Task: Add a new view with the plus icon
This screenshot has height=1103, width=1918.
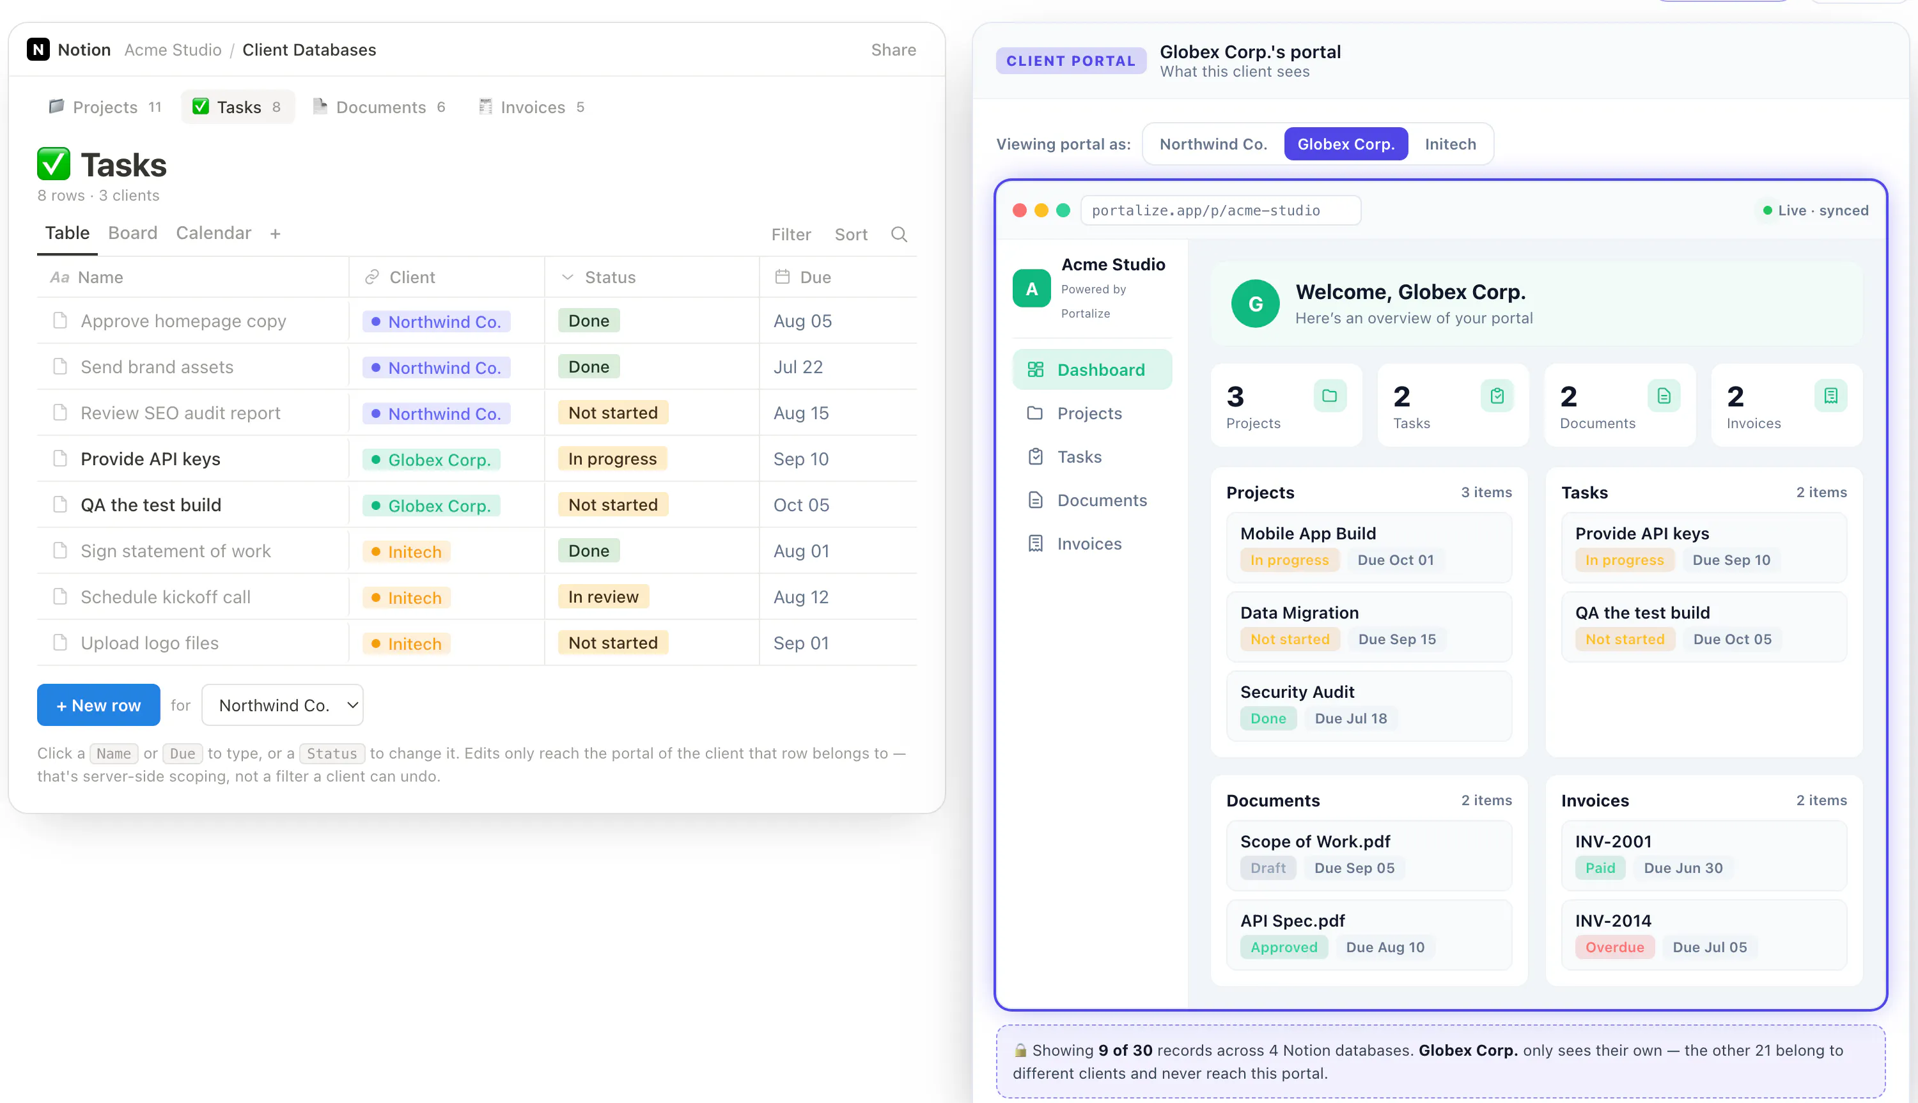Action: point(275,234)
